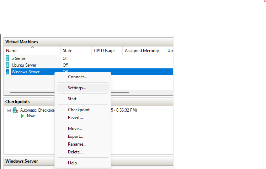Choose Checkpoint from the context menu

click(x=79, y=110)
